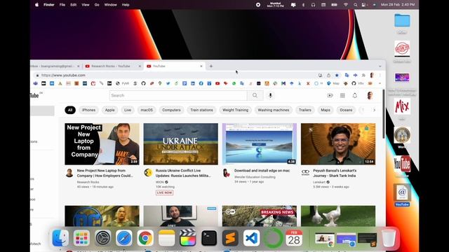Select the Oceans filter chip
Viewport: 449px width, 252px height.
point(346,110)
